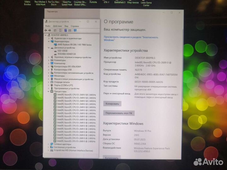Click the icon of Контроллеры IDE ATA/ATAPI

[52, 66]
